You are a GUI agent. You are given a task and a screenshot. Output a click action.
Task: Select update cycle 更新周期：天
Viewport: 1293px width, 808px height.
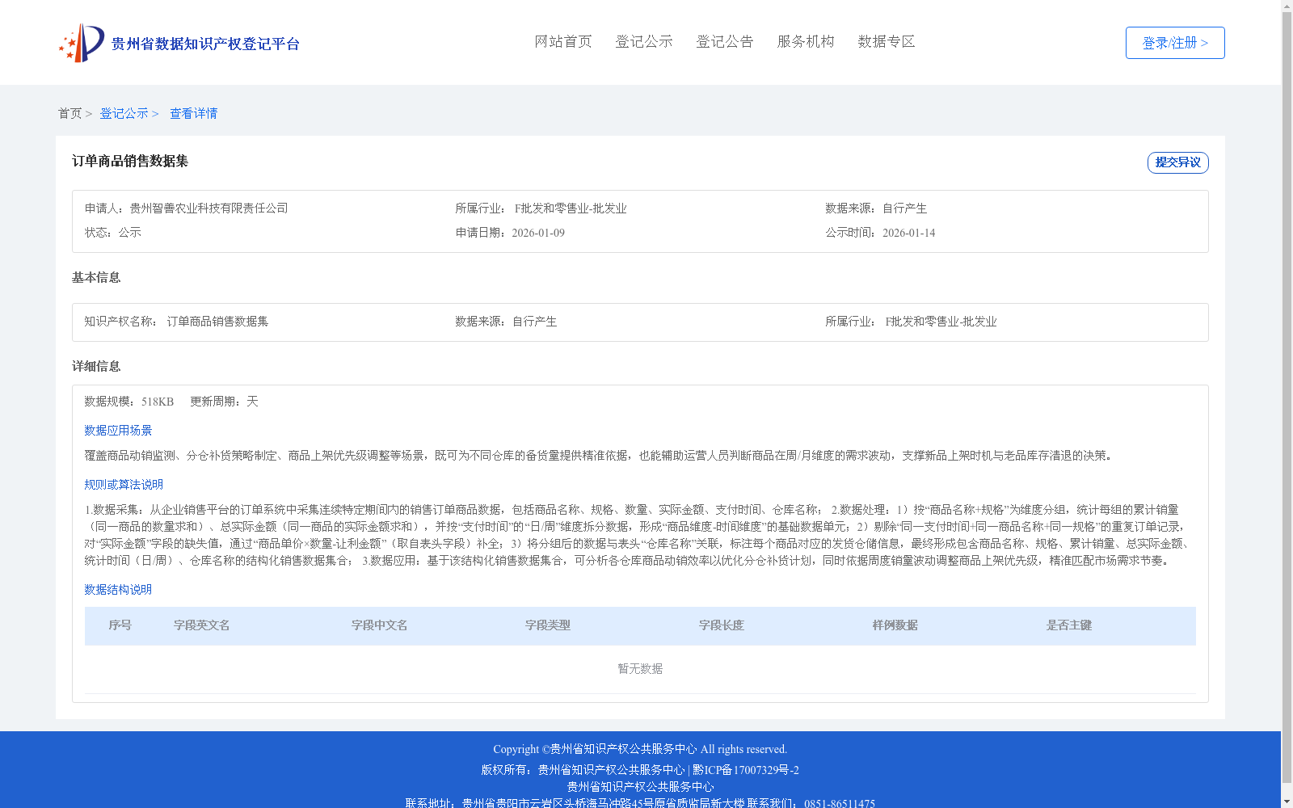pyautogui.click(x=224, y=402)
